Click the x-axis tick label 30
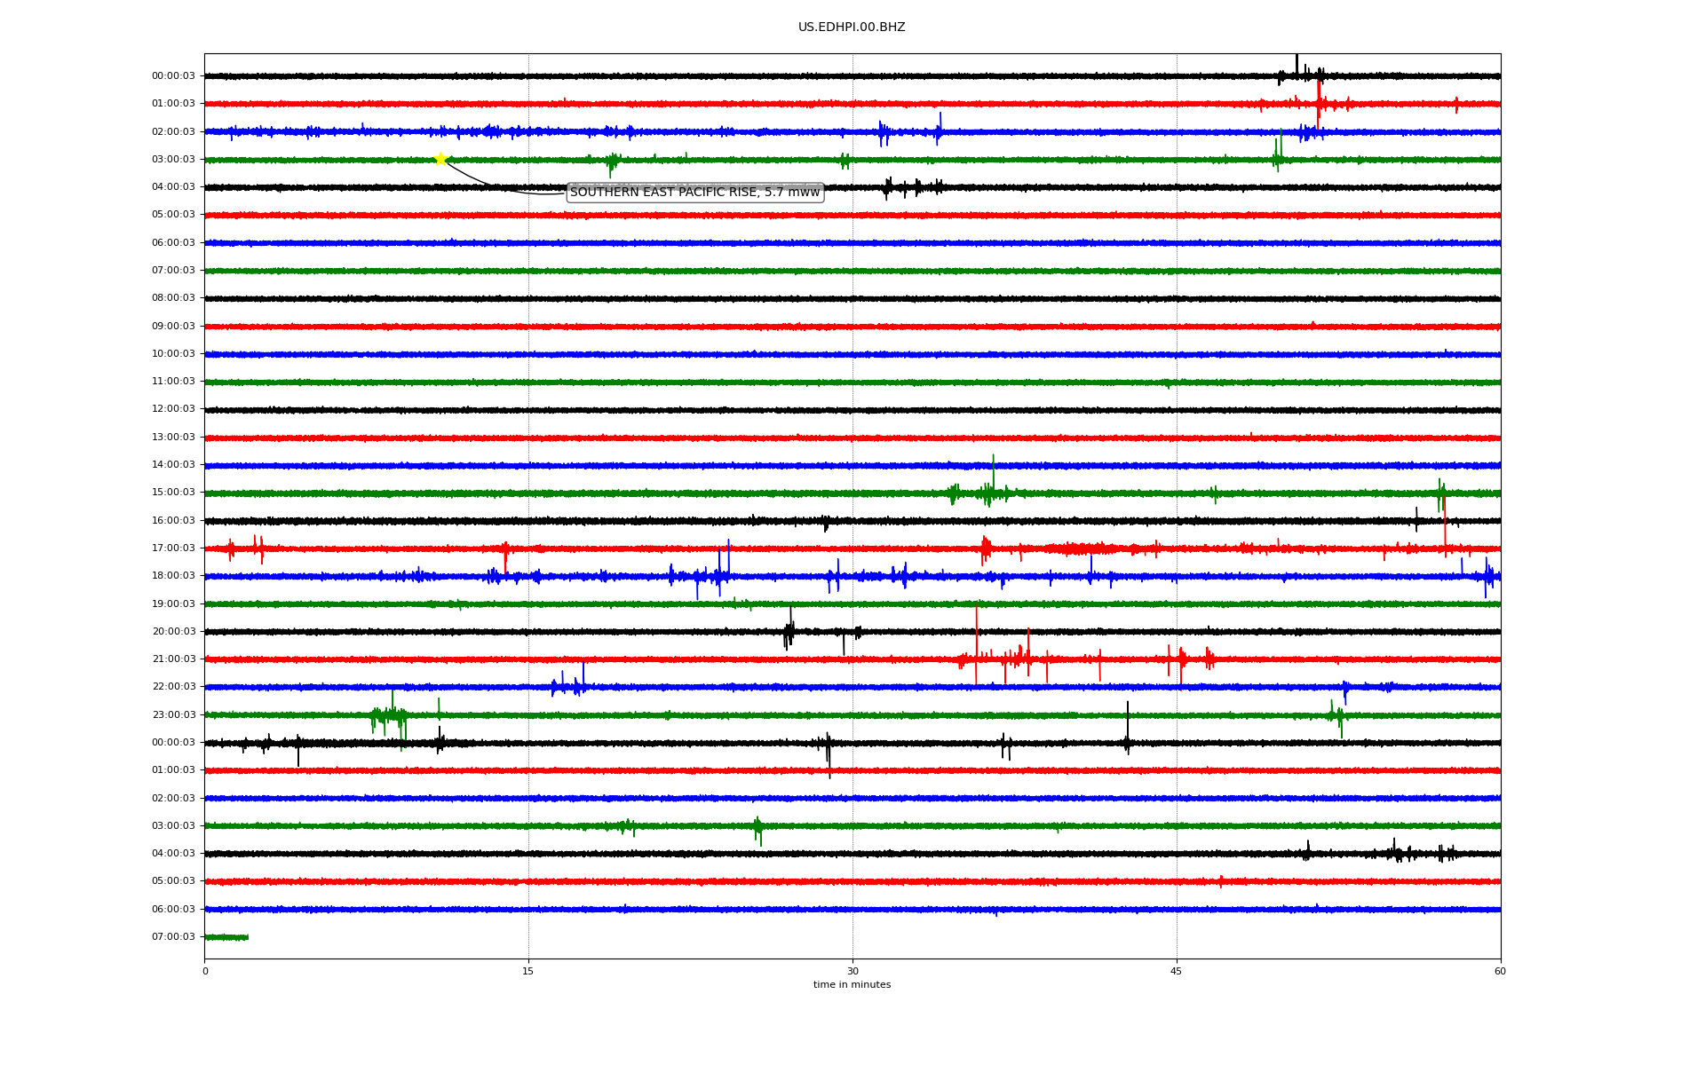1705x1065 pixels. 852,971
